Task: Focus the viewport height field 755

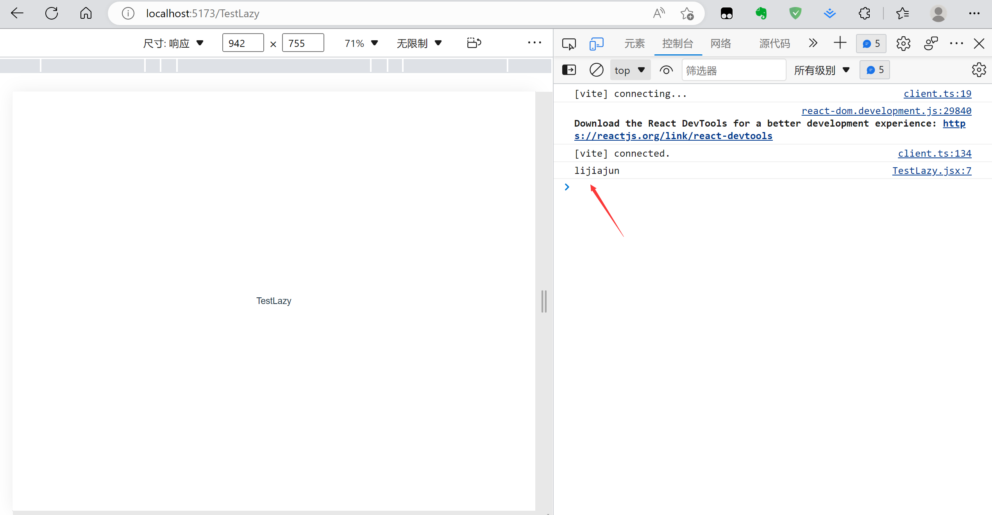Action: [303, 43]
